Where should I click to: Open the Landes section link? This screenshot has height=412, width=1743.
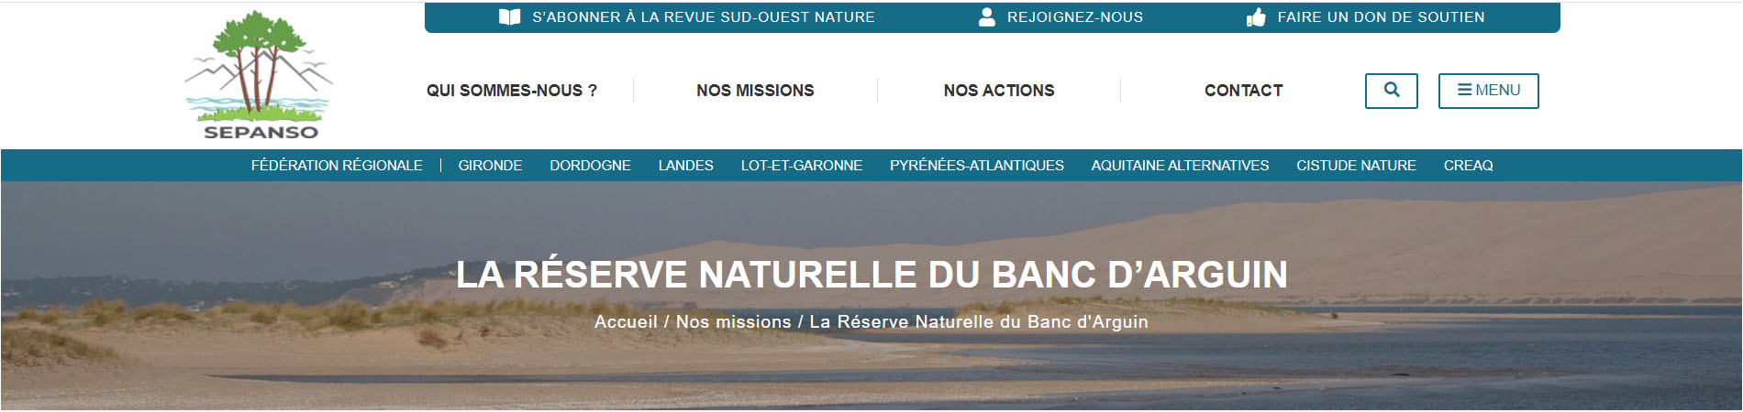click(685, 166)
